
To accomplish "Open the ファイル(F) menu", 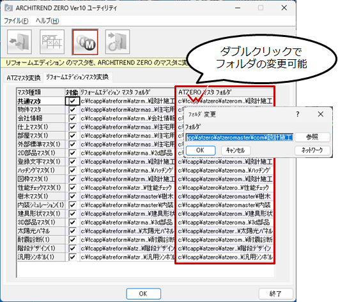I will tap(16, 21).
